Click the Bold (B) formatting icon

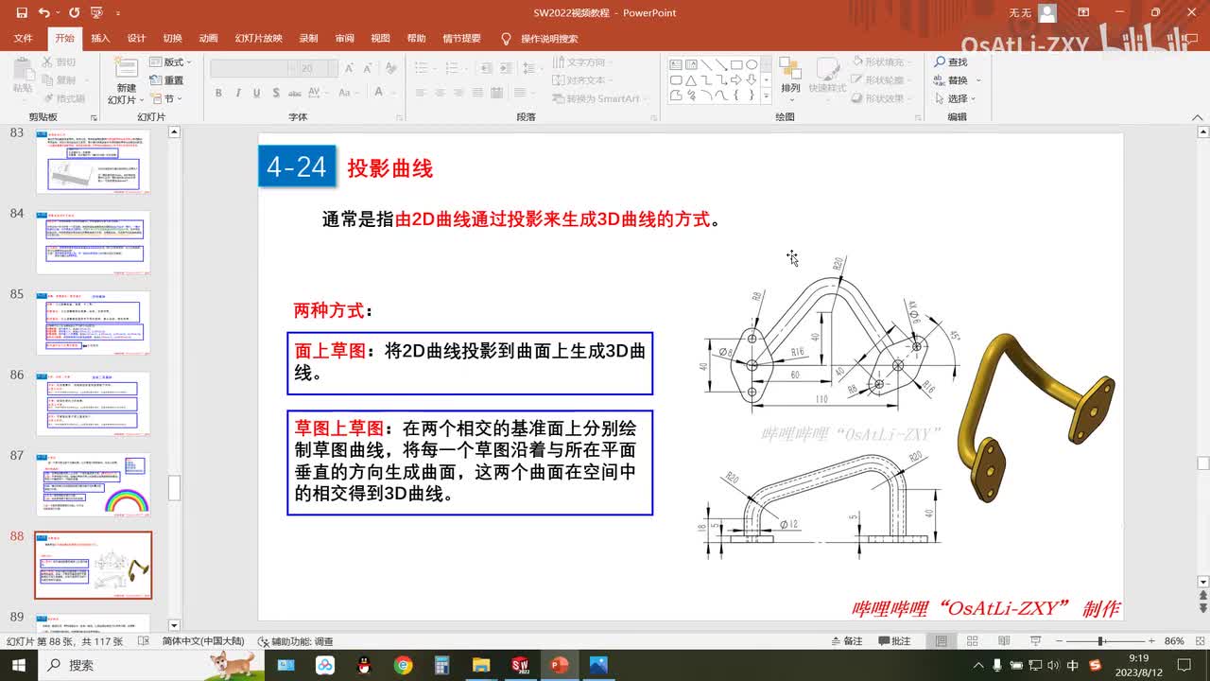click(218, 93)
